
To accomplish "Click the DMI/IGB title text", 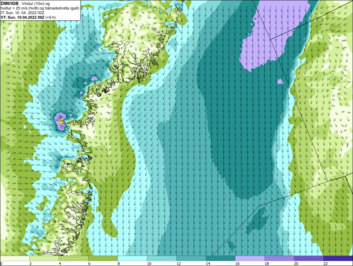I will click(10, 4).
